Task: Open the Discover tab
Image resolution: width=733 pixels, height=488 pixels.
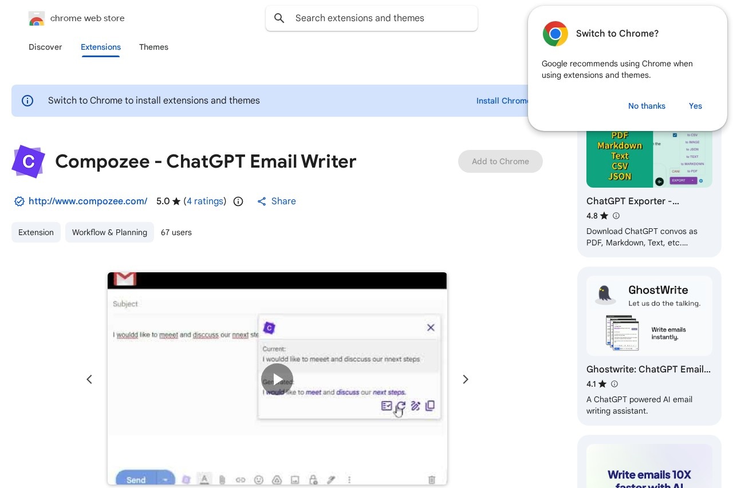Action: pos(45,47)
